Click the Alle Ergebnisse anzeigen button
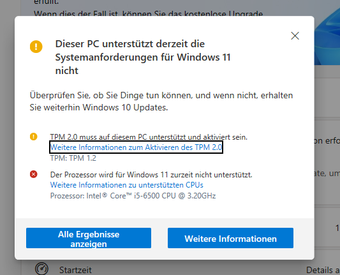Image resolution: width=340 pixels, height=275 pixels. pyautogui.click(x=89, y=238)
